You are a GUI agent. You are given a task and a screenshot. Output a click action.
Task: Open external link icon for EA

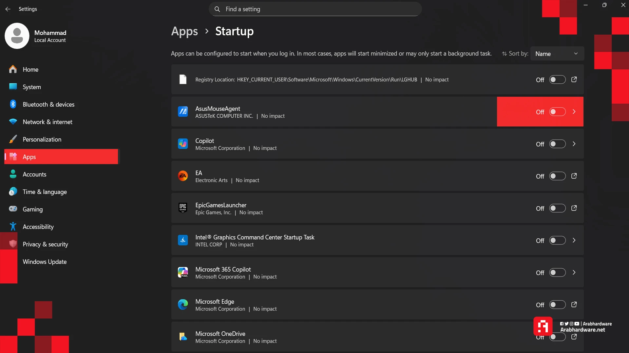tap(574, 176)
